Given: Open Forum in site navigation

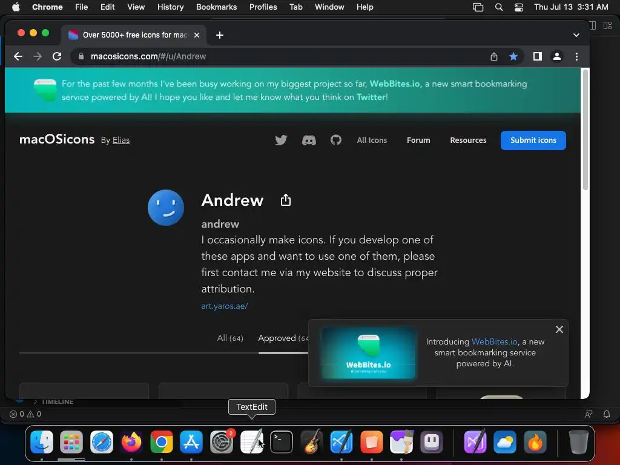Looking at the screenshot, I should 418,140.
